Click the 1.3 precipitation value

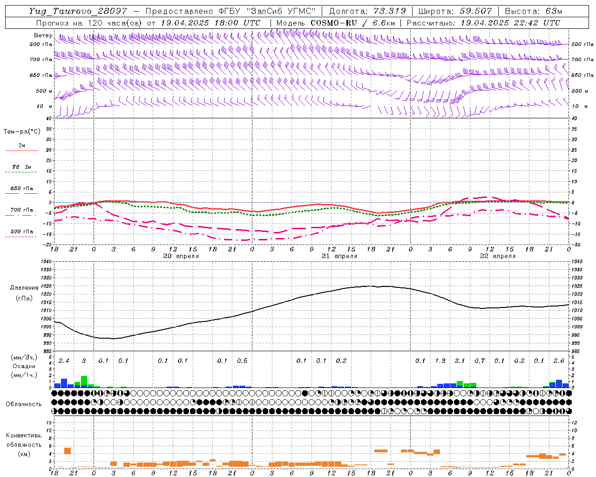440,361
